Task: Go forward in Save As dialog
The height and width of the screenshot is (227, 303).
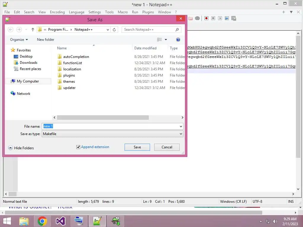Action: click(19, 30)
